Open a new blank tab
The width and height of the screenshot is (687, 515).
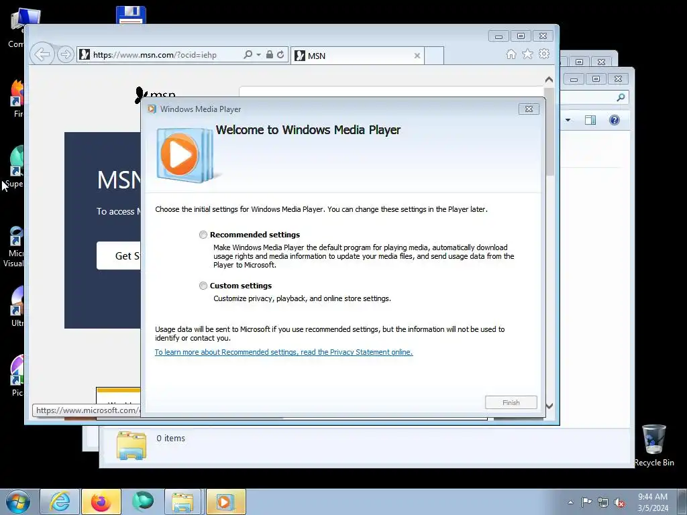tap(434, 56)
